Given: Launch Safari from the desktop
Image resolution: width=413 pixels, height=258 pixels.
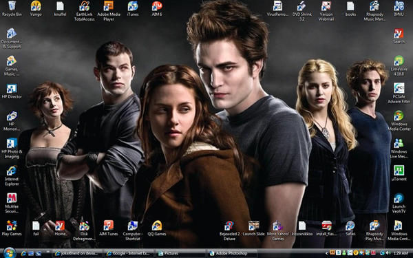Looking at the screenshot, I should point(350,228).
